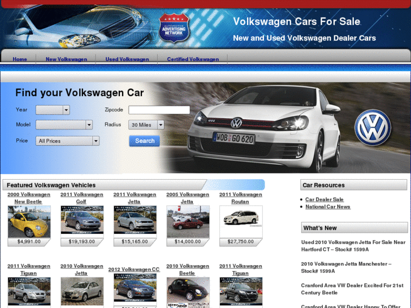Open the 2005 Volkswagen Jetta listing link
This screenshot has width=411, height=308.
click(x=188, y=198)
